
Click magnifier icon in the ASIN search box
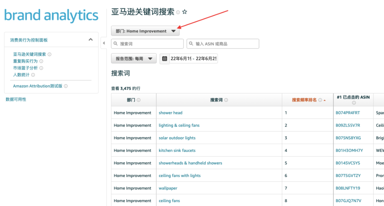(x=191, y=44)
